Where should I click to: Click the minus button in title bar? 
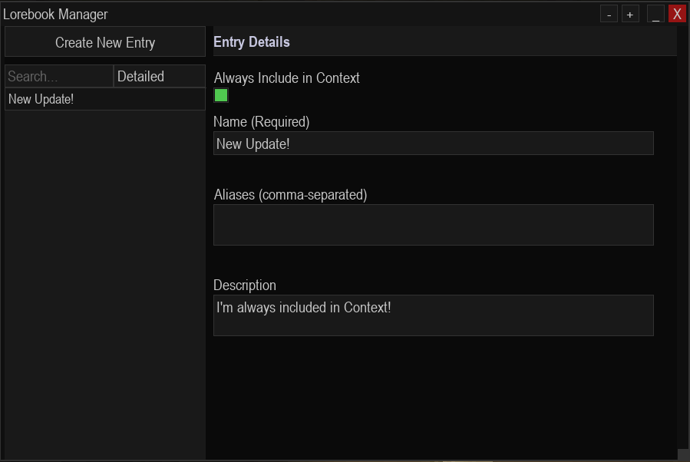609,14
